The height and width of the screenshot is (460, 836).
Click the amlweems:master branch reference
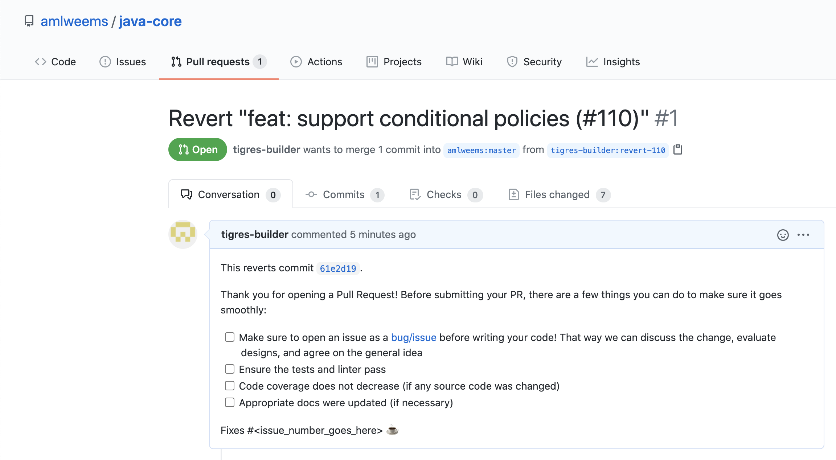point(481,150)
